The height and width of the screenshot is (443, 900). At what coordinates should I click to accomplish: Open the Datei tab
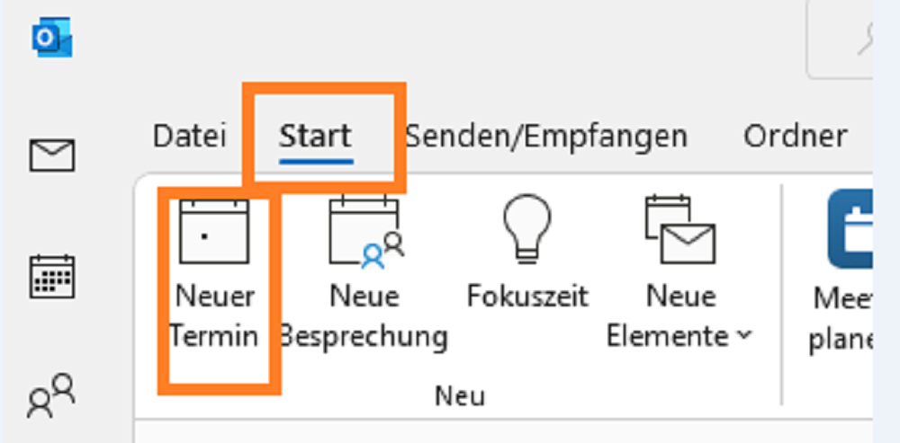189,137
